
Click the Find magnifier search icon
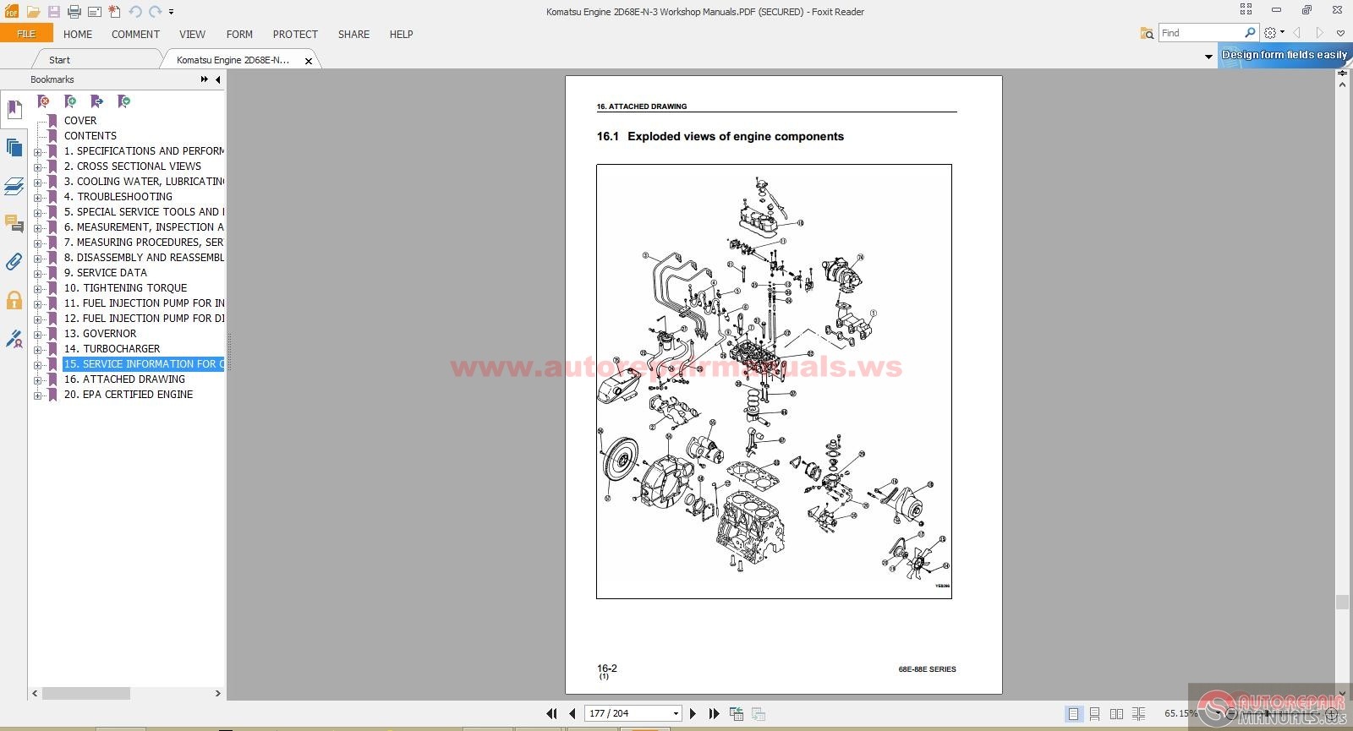click(x=1251, y=33)
